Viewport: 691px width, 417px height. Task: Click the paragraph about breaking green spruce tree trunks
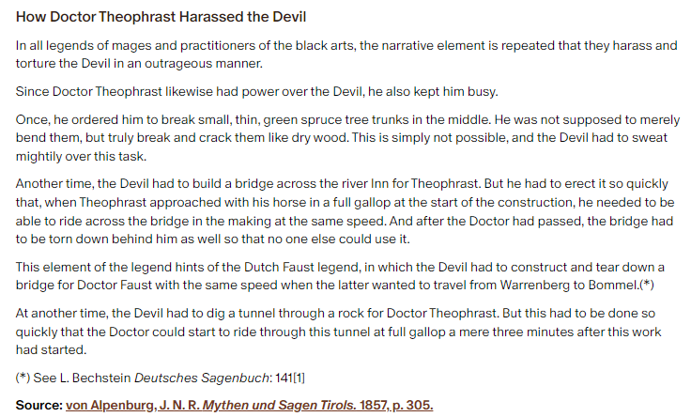(347, 137)
